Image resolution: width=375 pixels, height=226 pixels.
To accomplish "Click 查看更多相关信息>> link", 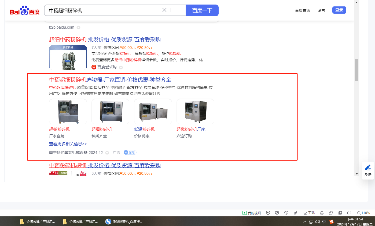I will pos(68,144).
